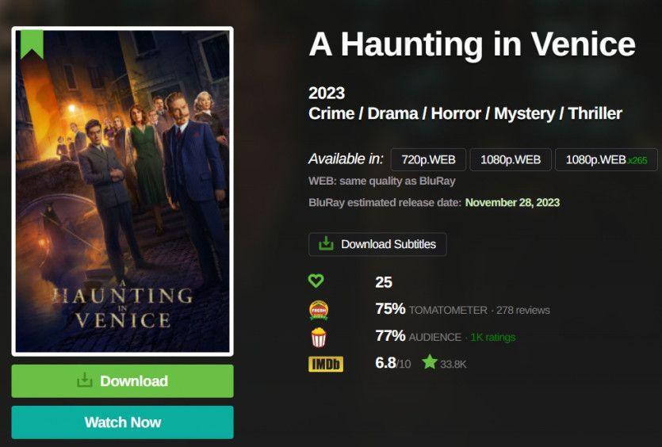
Task: Click the 6.8/10 IMDb rating
Action: [x=392, y=363]
